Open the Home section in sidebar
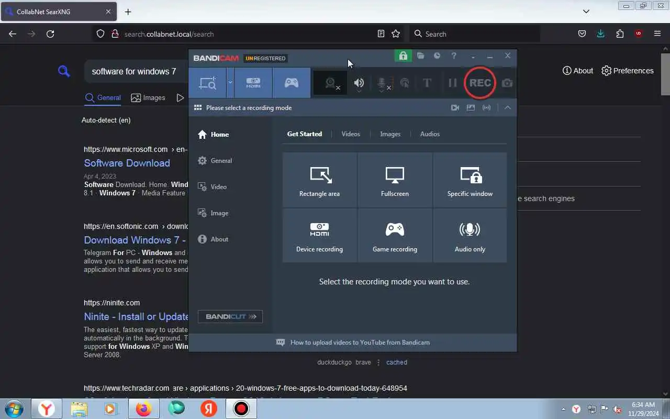The height and width of the screenshot is (419, 670). 214,135
